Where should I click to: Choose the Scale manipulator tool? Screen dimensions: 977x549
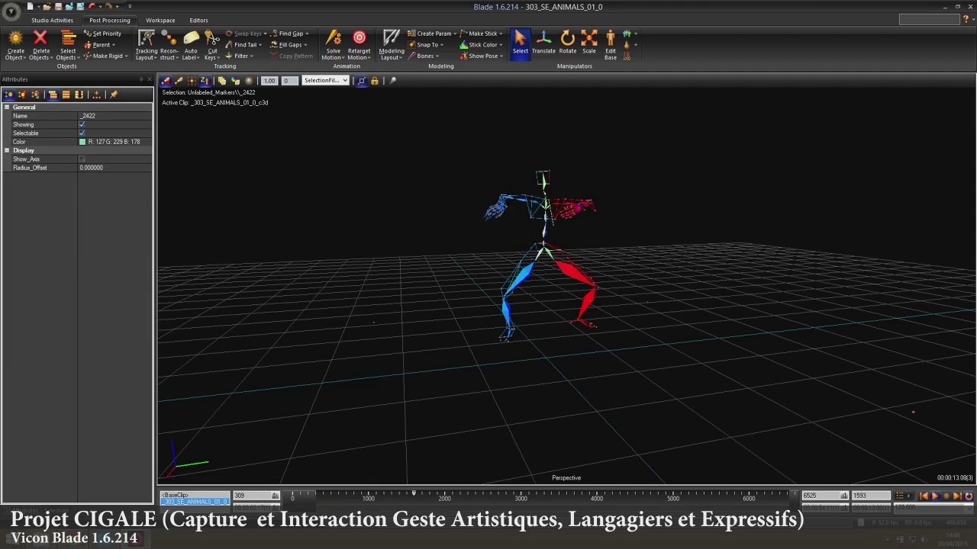click(x=589, y=41)
